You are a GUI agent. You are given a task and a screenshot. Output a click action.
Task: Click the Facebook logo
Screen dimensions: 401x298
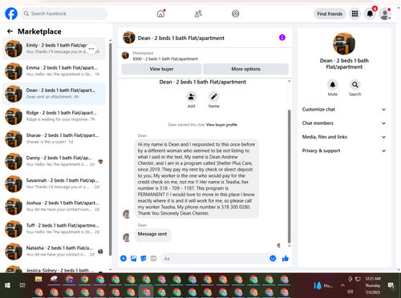(11, 14)
